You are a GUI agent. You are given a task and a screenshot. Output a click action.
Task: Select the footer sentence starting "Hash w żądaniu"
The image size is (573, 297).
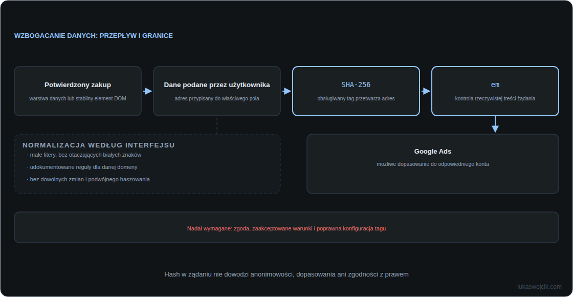pos(286,274)
